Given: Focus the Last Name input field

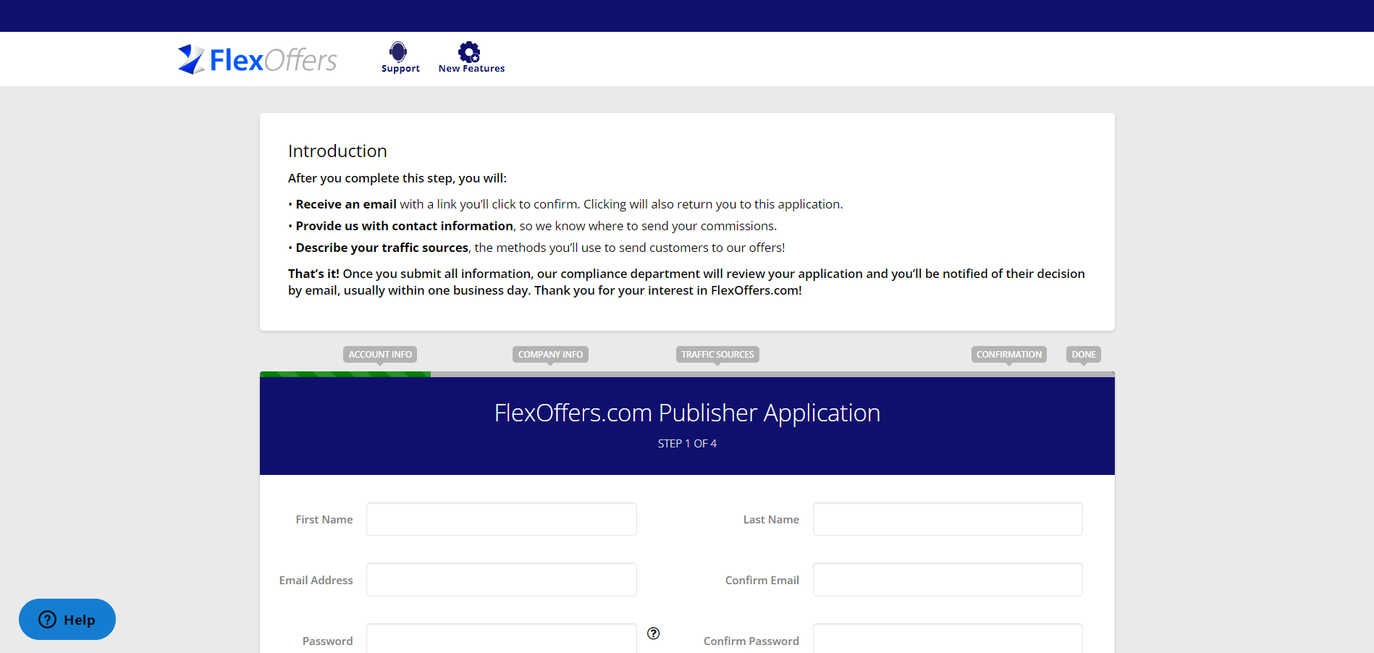Looking at the screenshot, I should (948, 519).
